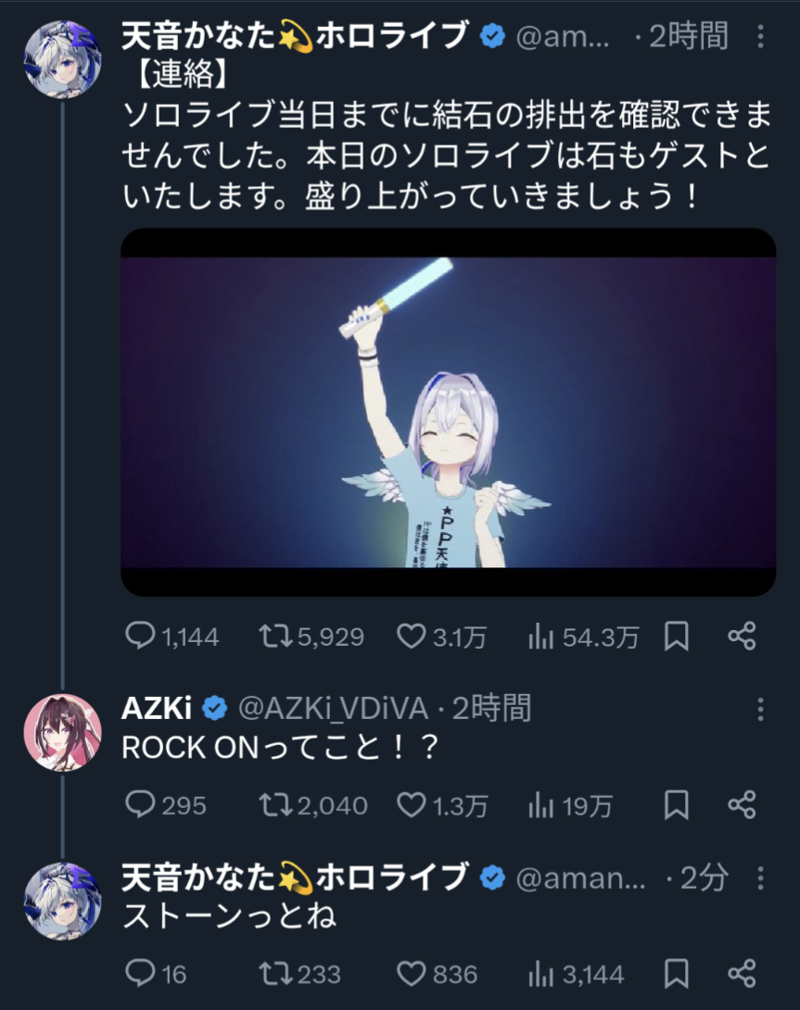Viewport: 800px width, 1010px height.
Task: View analytics showing 54.3万 impressions
Action: point(583,638)
